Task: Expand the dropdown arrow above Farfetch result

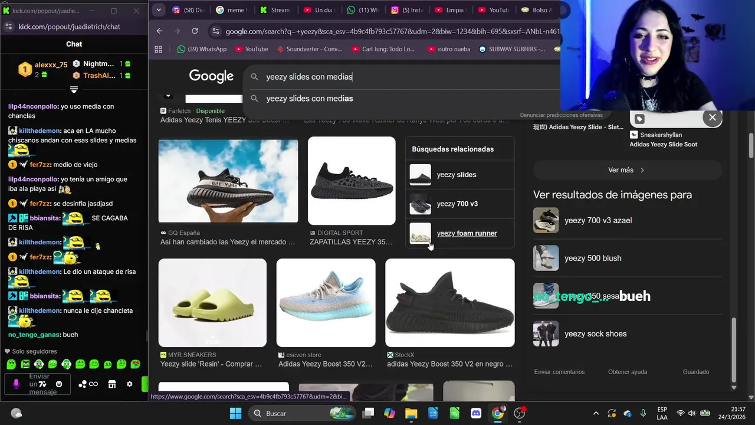Action: click(x=168, y=96)
